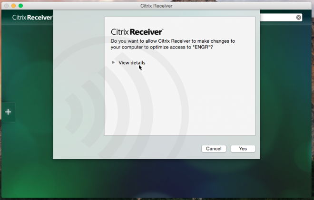Maximize window using the green button

(20, 6)
